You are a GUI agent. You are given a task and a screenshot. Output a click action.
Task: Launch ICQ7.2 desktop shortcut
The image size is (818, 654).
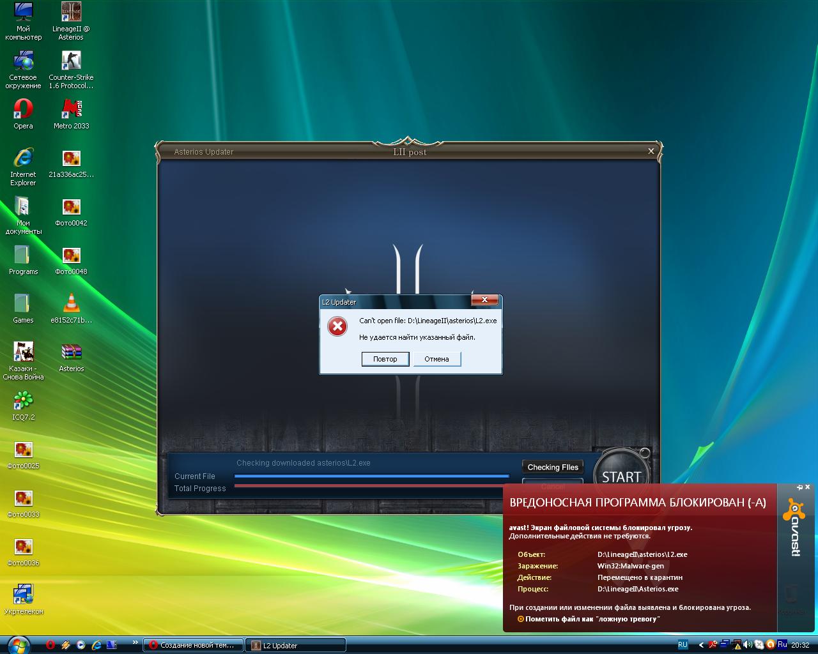[23, 406]
